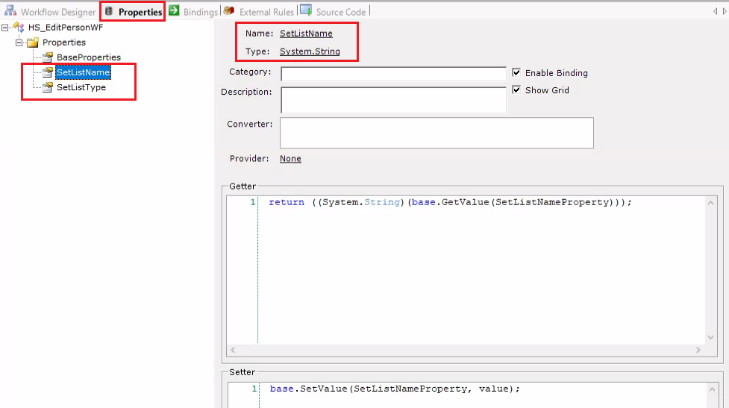Viewport: 729px width, 408px height.
Task: Click the SetListType property icon
Action: pyautogui.click(x=48, y=87)
